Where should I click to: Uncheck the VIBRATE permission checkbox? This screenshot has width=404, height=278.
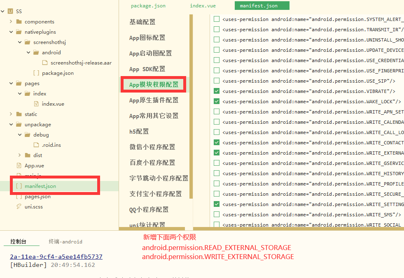(217, 91)
